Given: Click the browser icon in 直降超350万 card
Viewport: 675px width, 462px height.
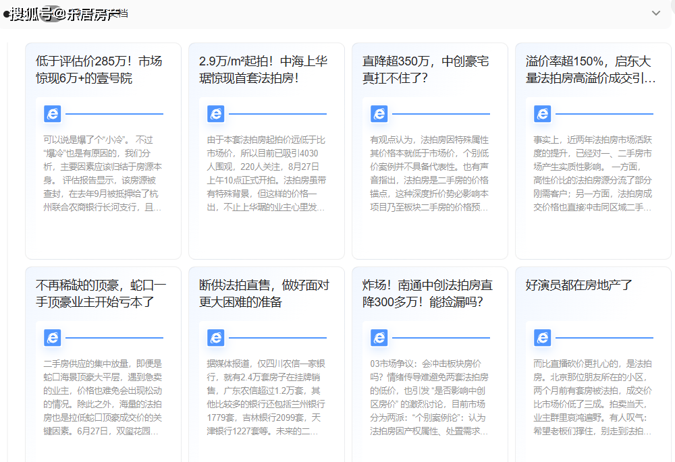Looking at the screenshot, I should click(x=379, y=113).
